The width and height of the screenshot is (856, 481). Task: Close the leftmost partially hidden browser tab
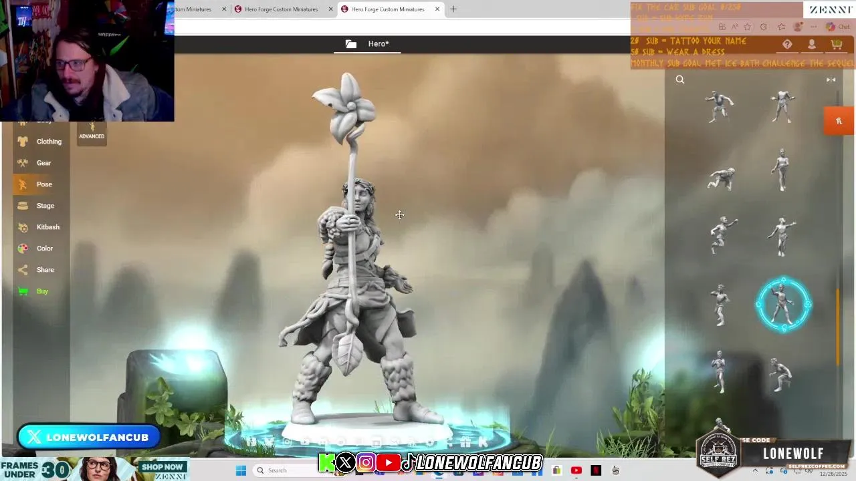pyautogui.click(x=224, y=9)
